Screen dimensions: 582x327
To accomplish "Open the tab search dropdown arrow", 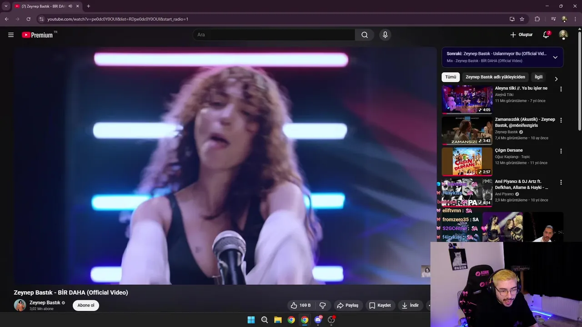I will click(x=6, y=6).
